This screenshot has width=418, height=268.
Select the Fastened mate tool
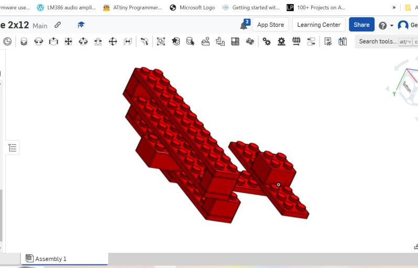(x=24, y=41)
